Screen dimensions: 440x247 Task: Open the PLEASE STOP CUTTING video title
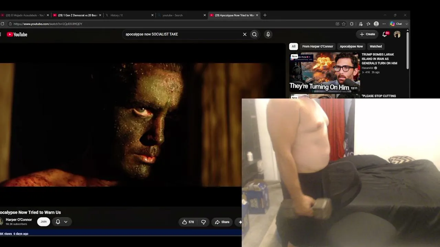click(x=379, y=96)
